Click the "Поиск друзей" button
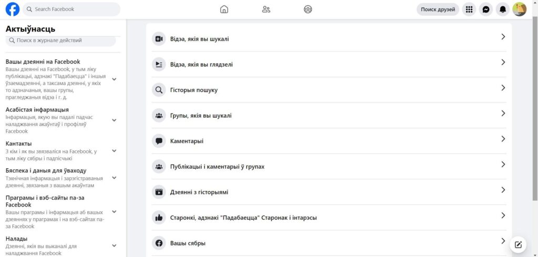538x257 pixels. (x=438, y=9)
